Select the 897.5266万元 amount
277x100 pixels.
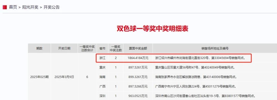(x=138, y=86)
